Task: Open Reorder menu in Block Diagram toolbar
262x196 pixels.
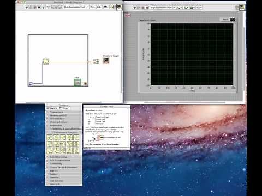Action: pyautogui.click(x=106, y=7)
